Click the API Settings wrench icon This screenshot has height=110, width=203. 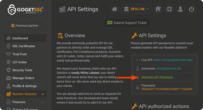[x=135, y=36]
